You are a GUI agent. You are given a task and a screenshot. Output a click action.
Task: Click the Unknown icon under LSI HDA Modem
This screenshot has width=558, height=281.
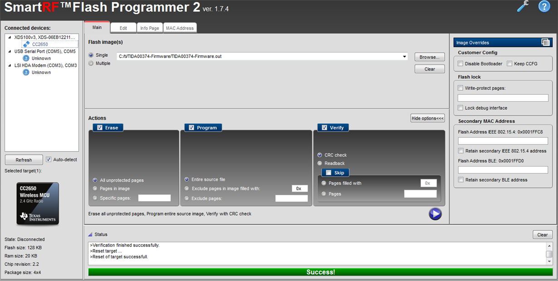click(x=26, y=72)
